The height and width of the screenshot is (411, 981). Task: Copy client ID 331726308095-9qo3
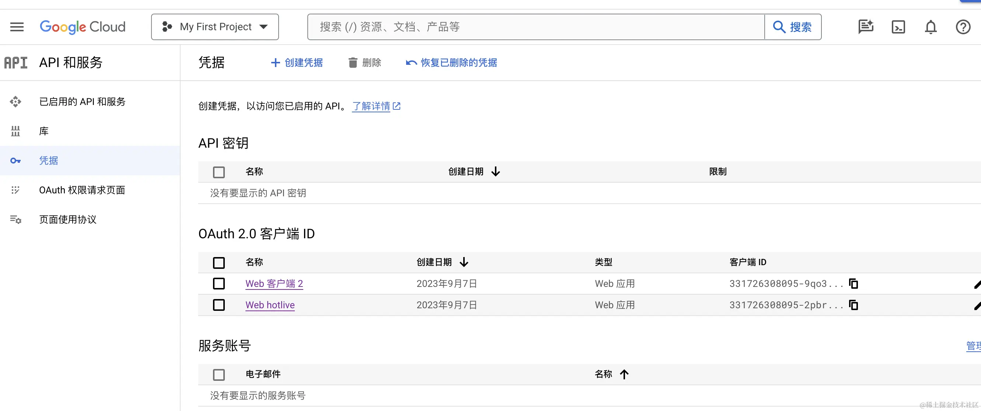tap(853, 284)
